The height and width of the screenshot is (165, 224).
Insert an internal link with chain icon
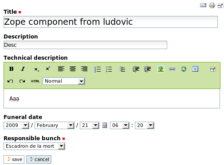[172, 69]
